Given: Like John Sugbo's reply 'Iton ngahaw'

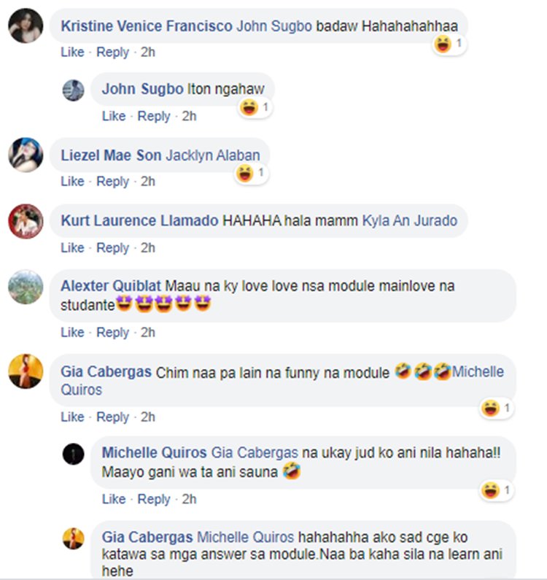Looking at the screenshot, I should point(114,117).
